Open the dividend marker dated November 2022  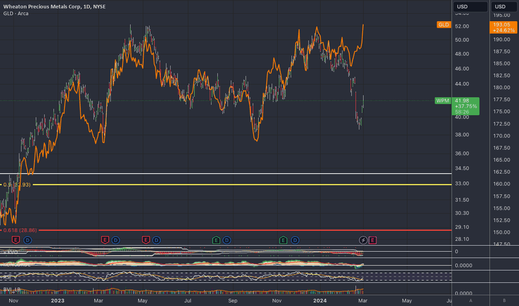27,240
